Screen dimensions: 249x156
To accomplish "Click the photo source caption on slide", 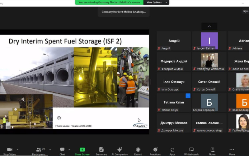I will click(x=73, y=126).
